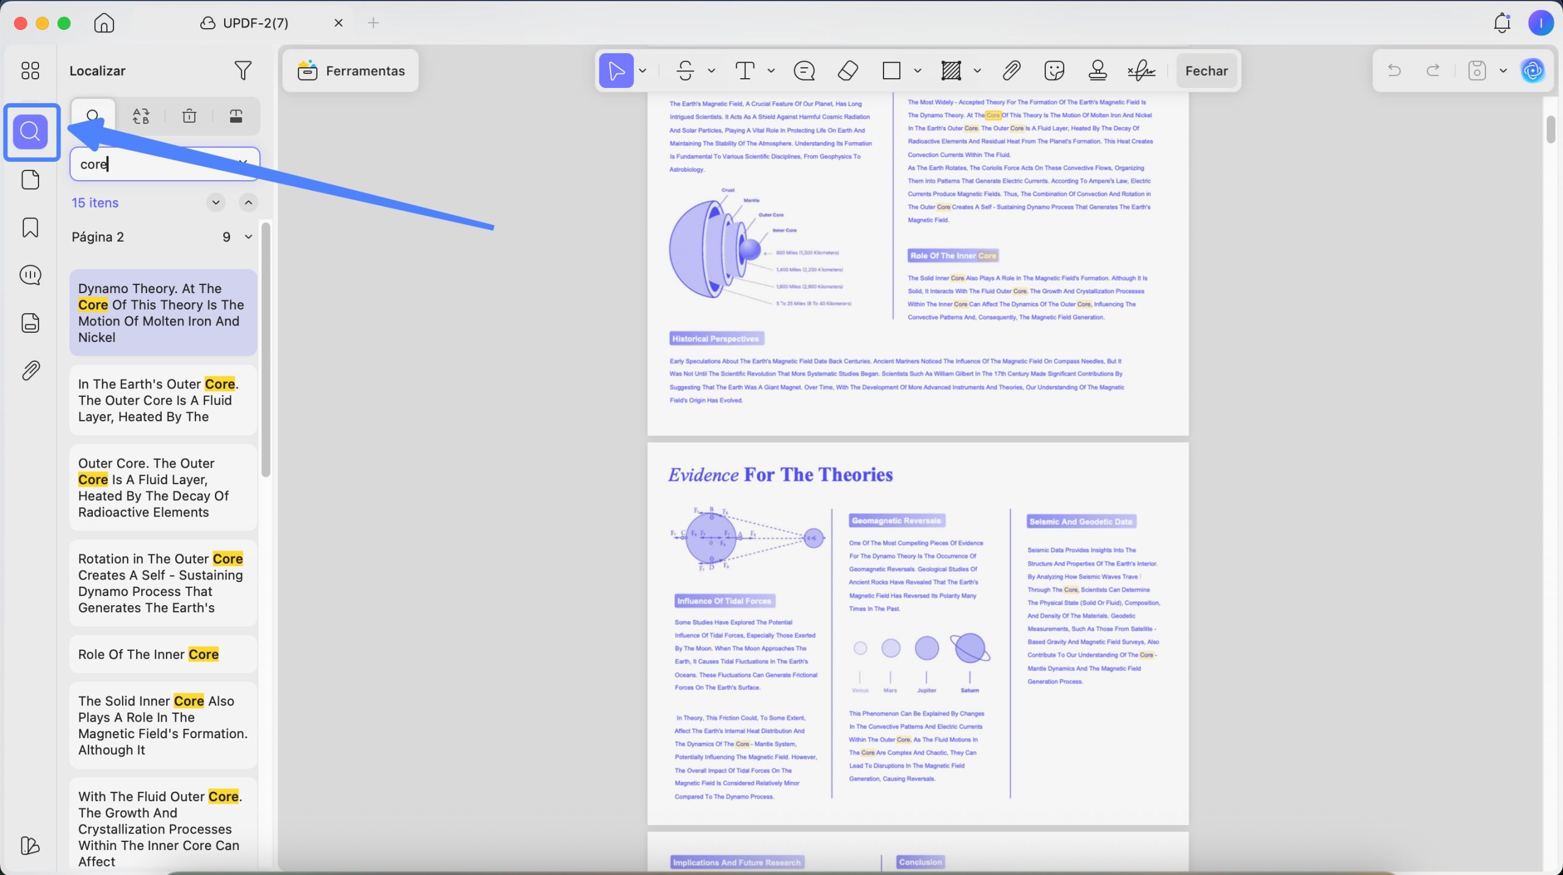Open the Ferramentas tools button
The width and height of the screenshot is (1563, 875).
coord(351,71)
